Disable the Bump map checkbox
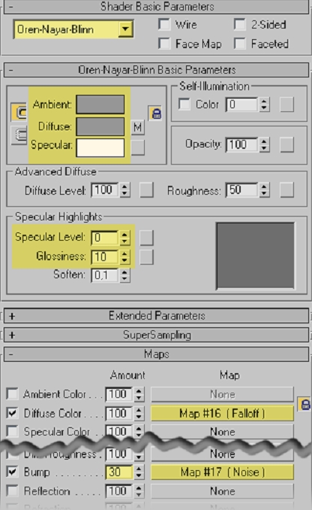The height and width of the screenshot is (510, 312). 12,472
